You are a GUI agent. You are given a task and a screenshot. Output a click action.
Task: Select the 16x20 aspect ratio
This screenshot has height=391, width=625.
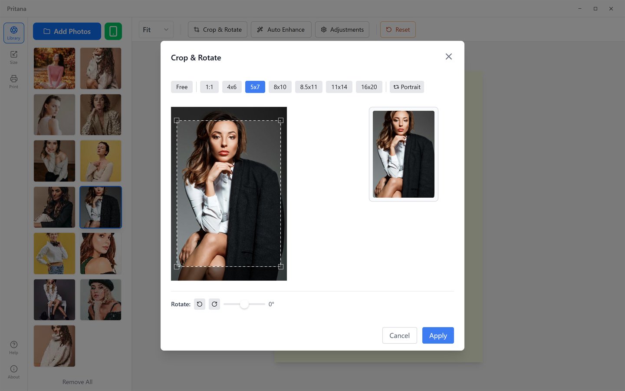[369, 87]
